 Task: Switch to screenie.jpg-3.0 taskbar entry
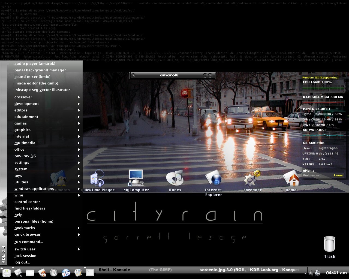coord(223,270)
